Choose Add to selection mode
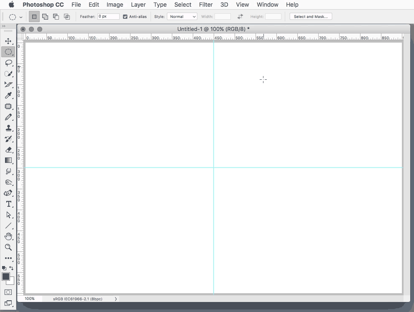The image size is (414, 312). [x=45, y=17]
